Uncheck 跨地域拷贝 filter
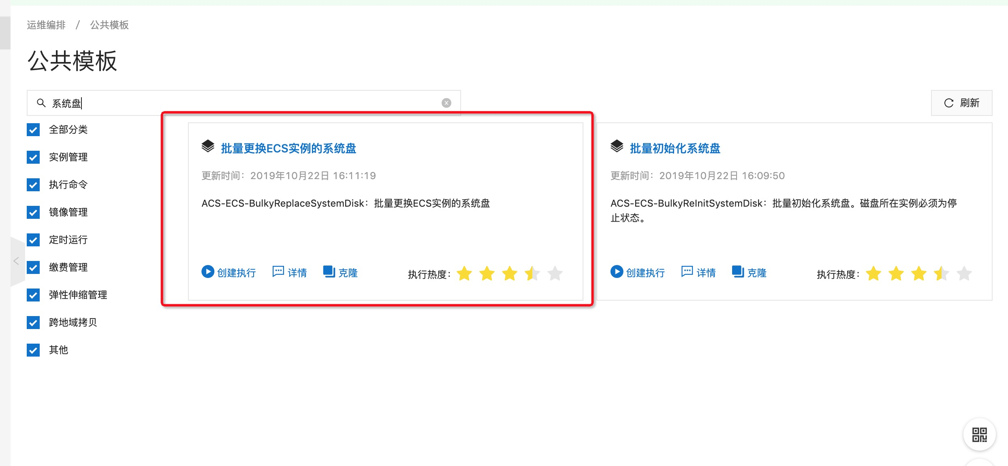This screenshot has width=1008, height=466. (33, 323)
